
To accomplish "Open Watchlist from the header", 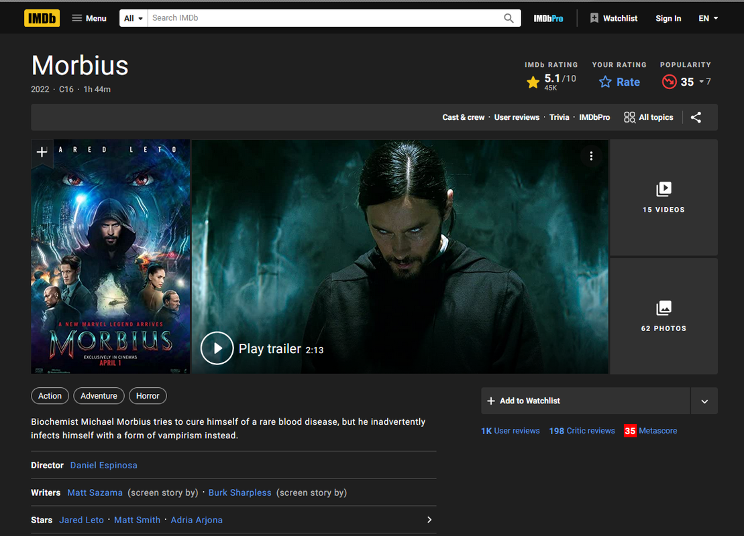I will point(614,18).
